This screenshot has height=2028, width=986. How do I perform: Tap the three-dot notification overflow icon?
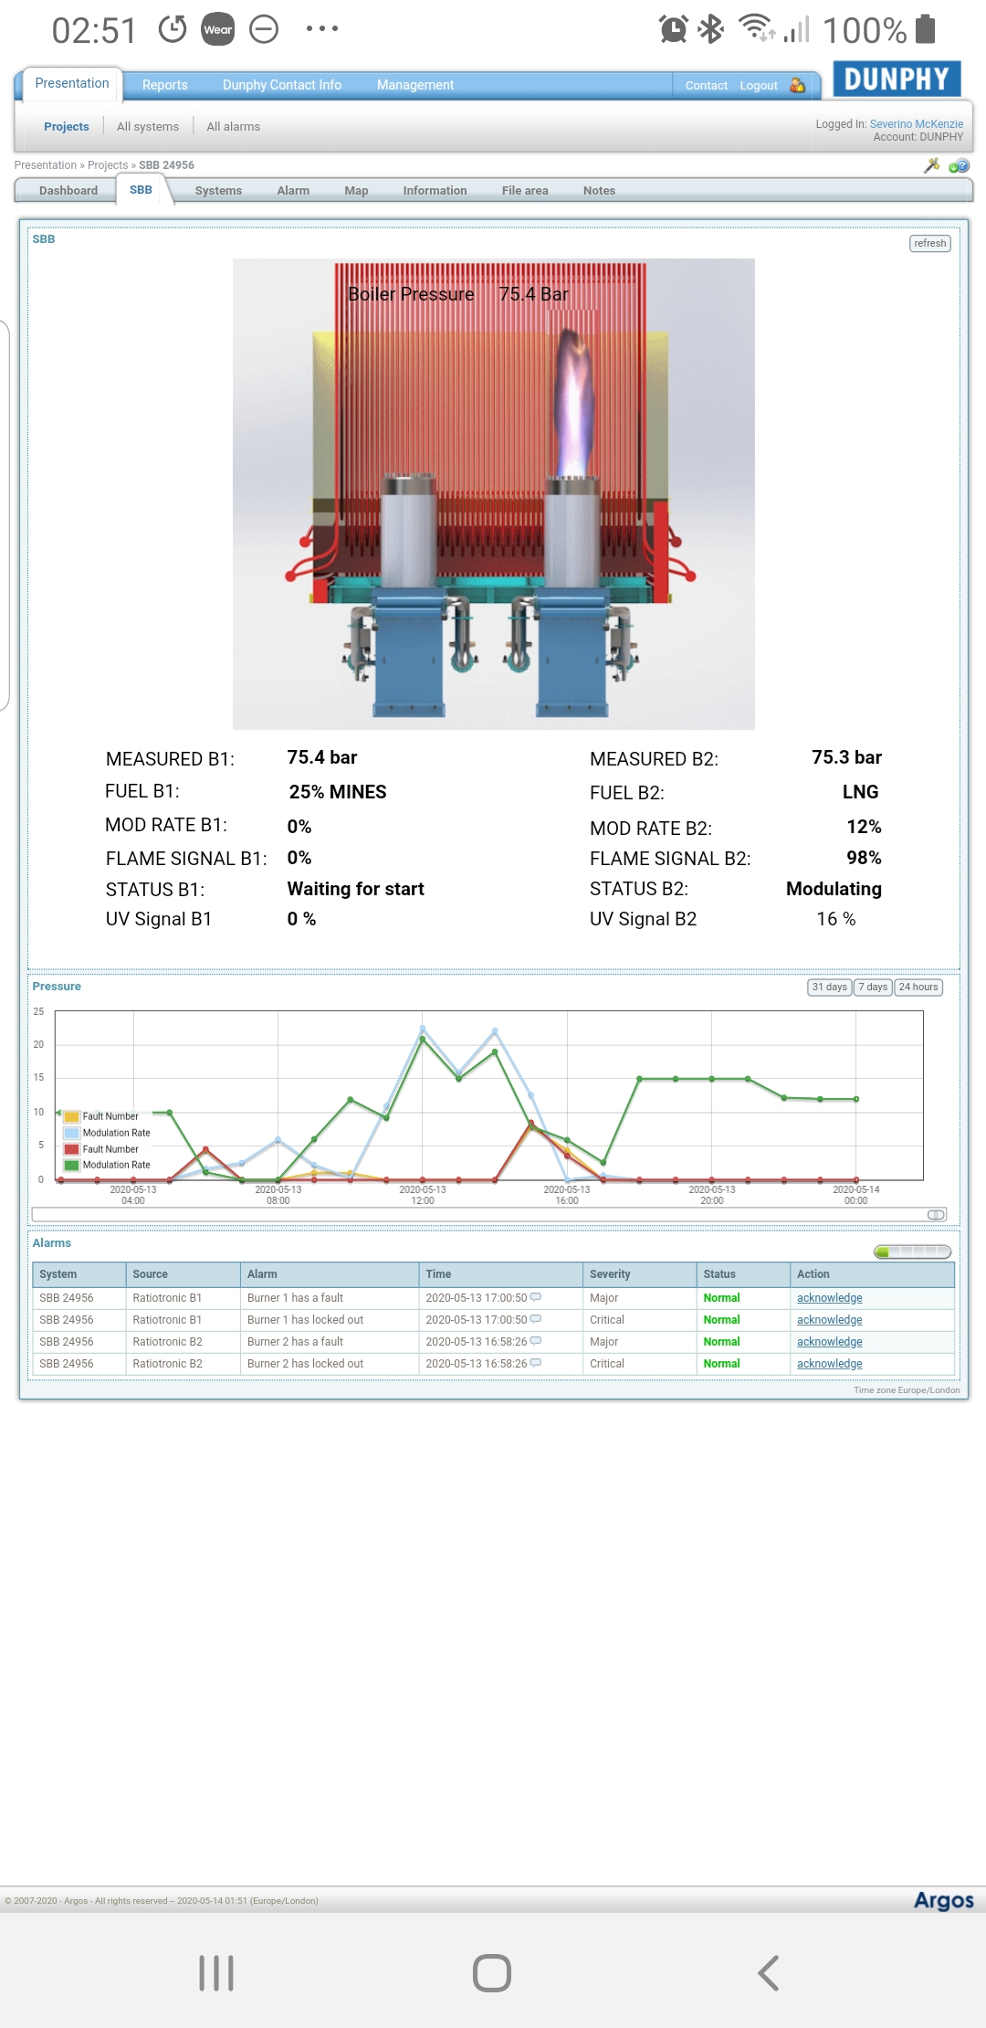[322, 29]
